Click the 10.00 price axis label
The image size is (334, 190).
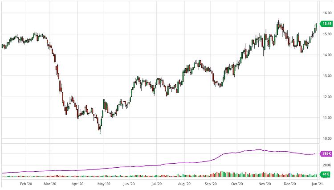pyautogui.click(x=327, y=139)
